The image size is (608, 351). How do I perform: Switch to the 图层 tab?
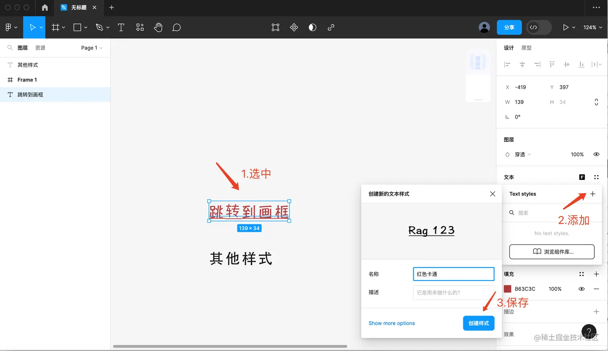click(23, 48)
